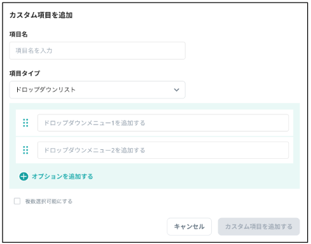Focus the 項目名を入力 text field
311x244 pixels.
[x=97, y=51]
